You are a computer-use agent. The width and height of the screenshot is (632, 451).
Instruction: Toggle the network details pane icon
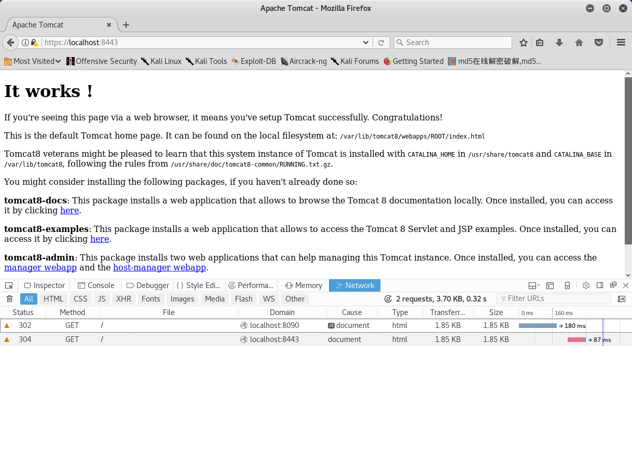point(622,299)
